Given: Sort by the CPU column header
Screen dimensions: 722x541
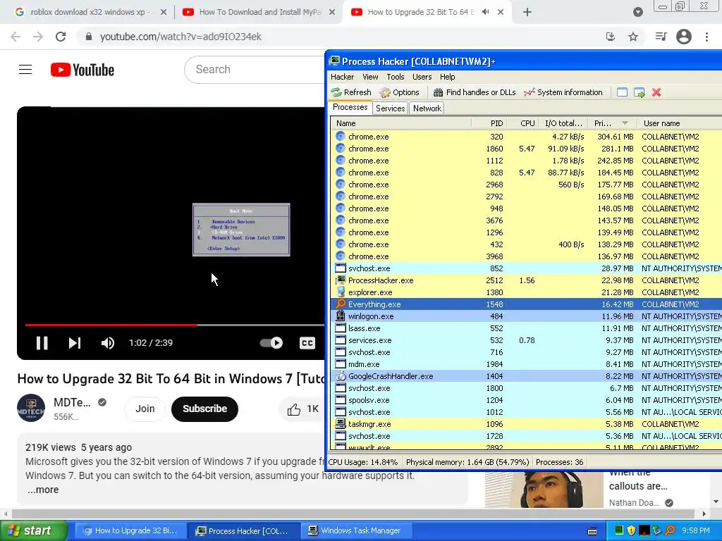Looking at the screenshot, I should pyautogui.click(x=522, y=123).
